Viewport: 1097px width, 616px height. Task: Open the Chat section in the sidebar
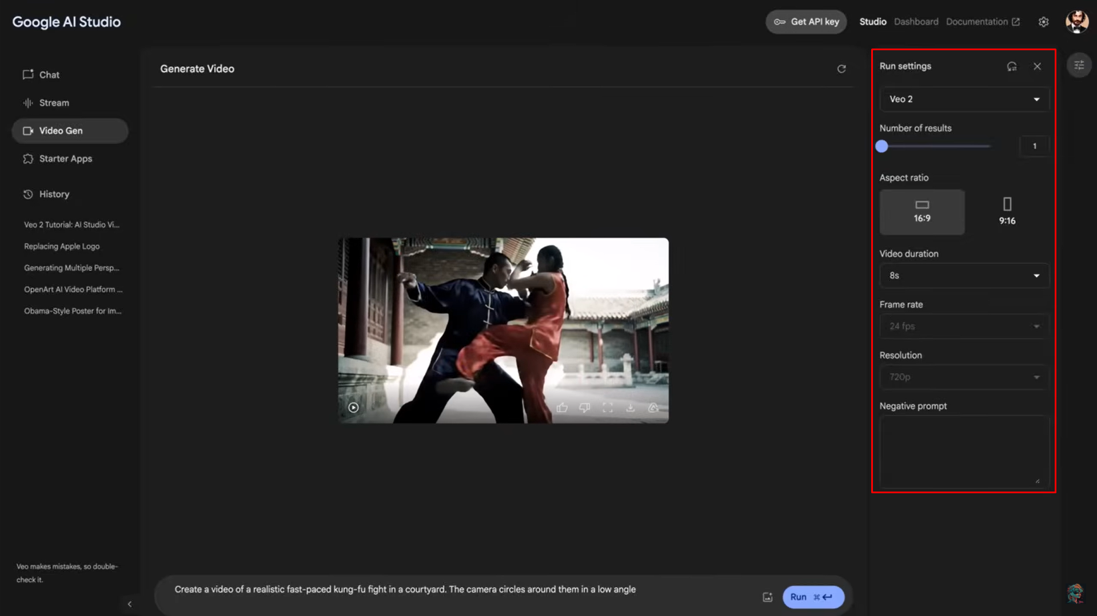coord(49,74)
